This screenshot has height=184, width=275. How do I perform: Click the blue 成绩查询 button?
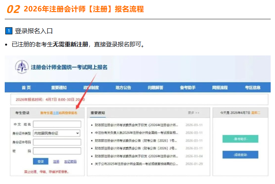[240, 155]
